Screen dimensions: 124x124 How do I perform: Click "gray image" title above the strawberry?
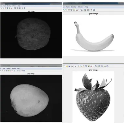93,70
